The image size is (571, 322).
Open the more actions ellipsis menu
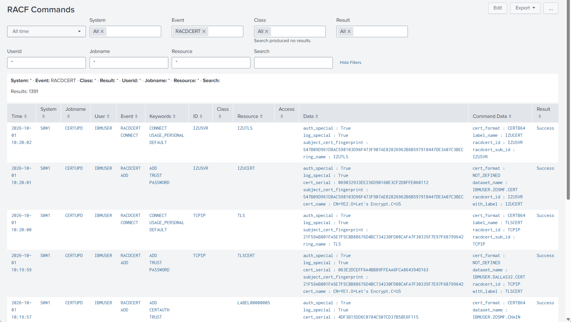[551, 8]
